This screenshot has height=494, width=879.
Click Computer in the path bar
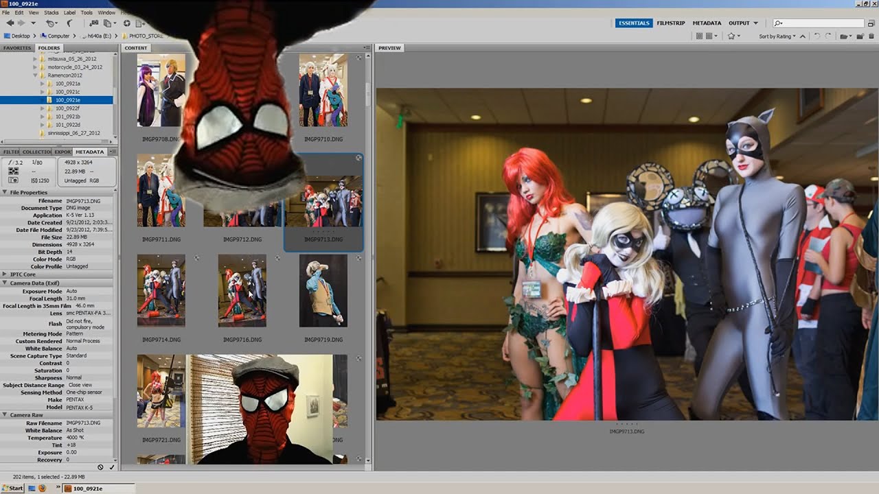[x=55, y=36]
